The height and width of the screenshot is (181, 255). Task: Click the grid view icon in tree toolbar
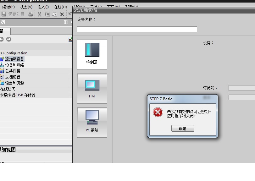click(70, 39)
